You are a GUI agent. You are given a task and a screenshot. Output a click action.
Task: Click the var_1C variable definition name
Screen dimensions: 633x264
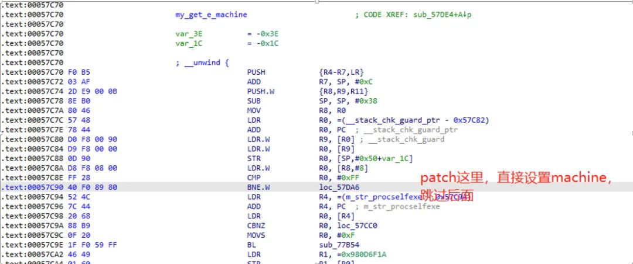click(x=189, y=43)
